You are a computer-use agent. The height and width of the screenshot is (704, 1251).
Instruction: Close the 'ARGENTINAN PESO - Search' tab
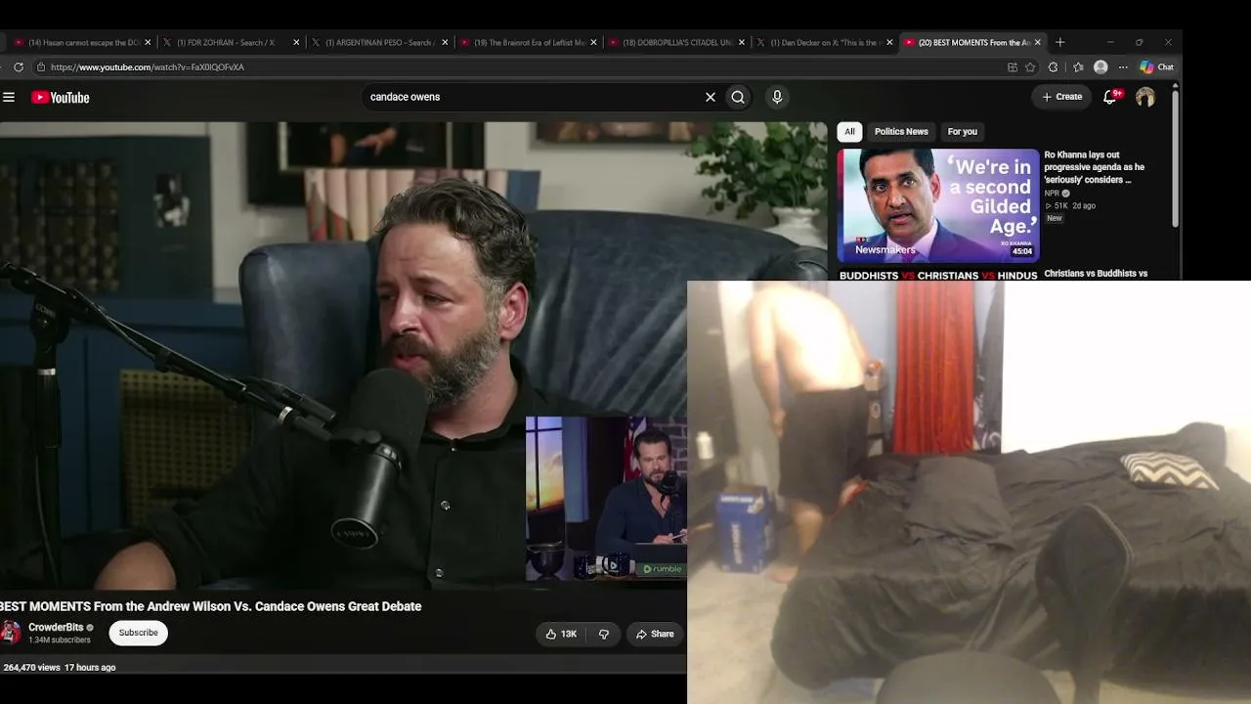pyautogui.click(x=445, y=42)
